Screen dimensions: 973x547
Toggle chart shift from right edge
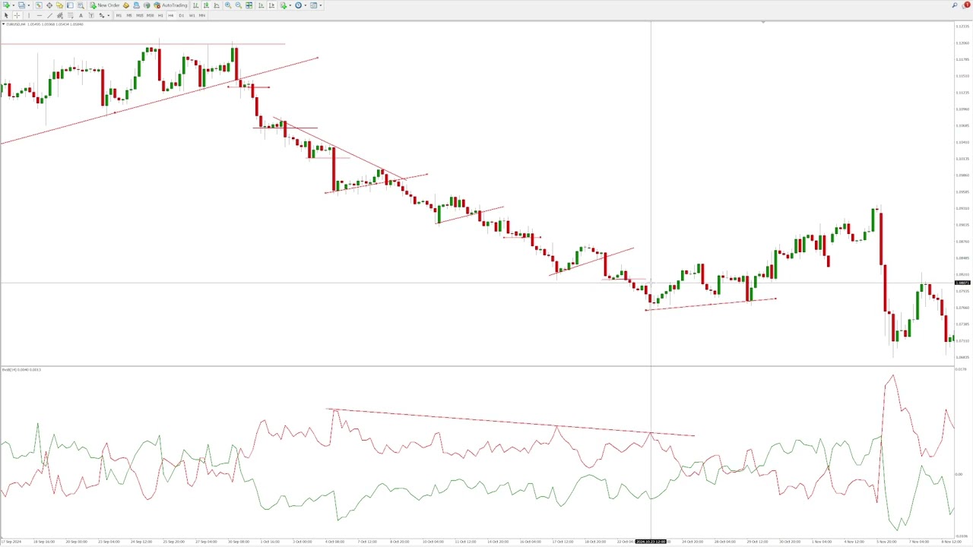[x=271, y=5]
